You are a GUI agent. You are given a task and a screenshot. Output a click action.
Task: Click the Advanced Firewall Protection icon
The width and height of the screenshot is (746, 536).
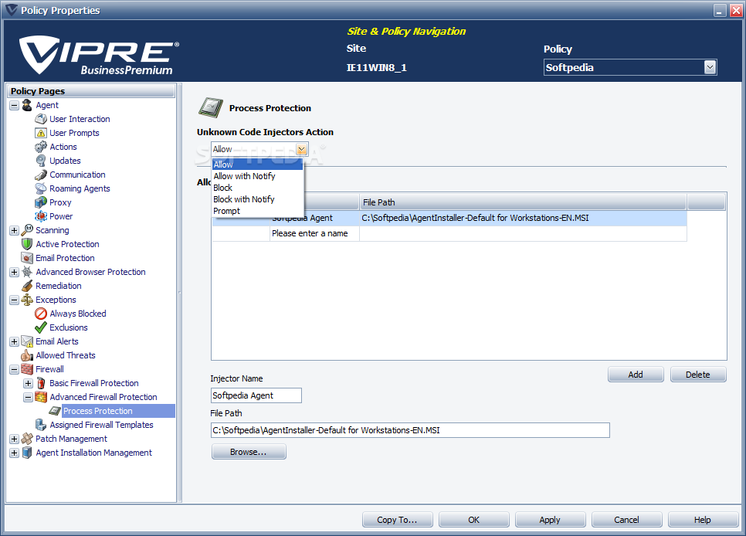[41, 397]
